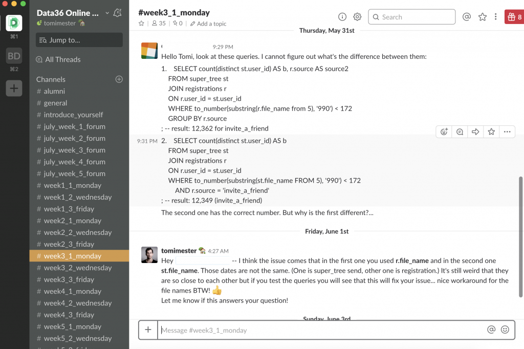
Task: Click Add a topic link
Action: [208, 24]
